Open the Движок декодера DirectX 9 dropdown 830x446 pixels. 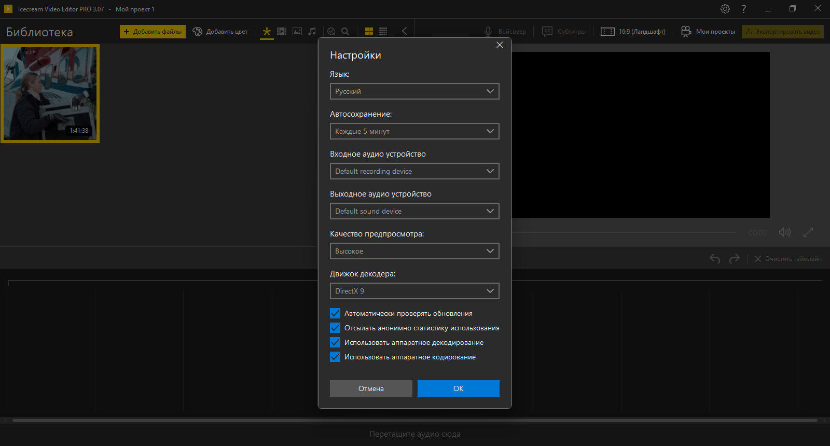414,291
